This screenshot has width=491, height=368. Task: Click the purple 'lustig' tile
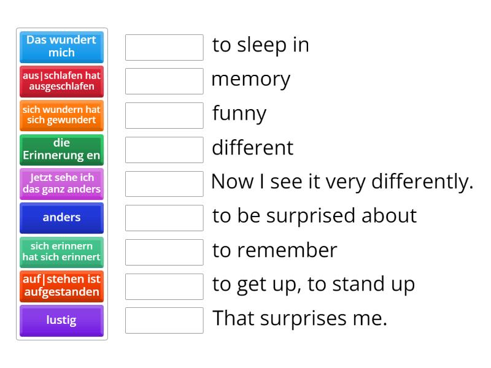click(61, 321)
